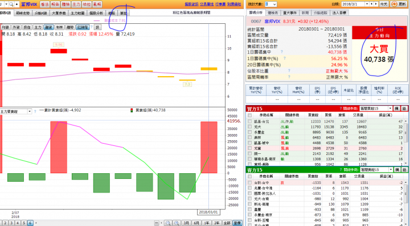Click help icon beside 主力買賣超 dropdown
410x226 pixels.
tap(35, 111)
